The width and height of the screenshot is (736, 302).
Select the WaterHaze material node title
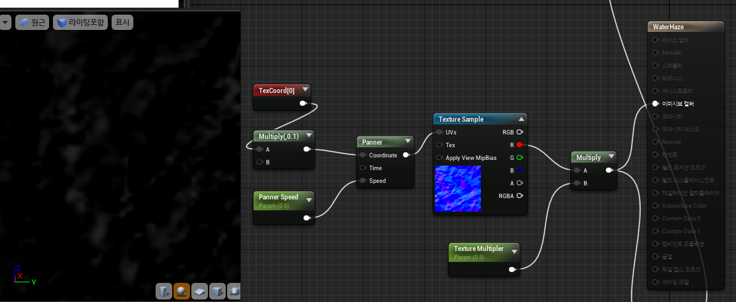[x=668, y=27]
